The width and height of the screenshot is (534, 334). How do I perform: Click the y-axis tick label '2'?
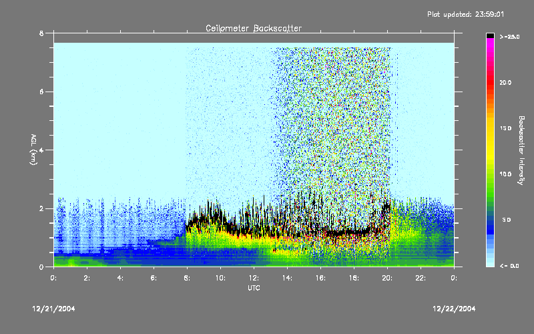point(41,208)
